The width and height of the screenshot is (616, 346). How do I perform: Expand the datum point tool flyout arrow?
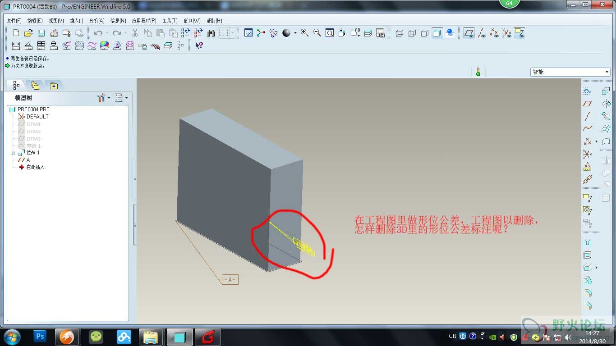[596, 141]
